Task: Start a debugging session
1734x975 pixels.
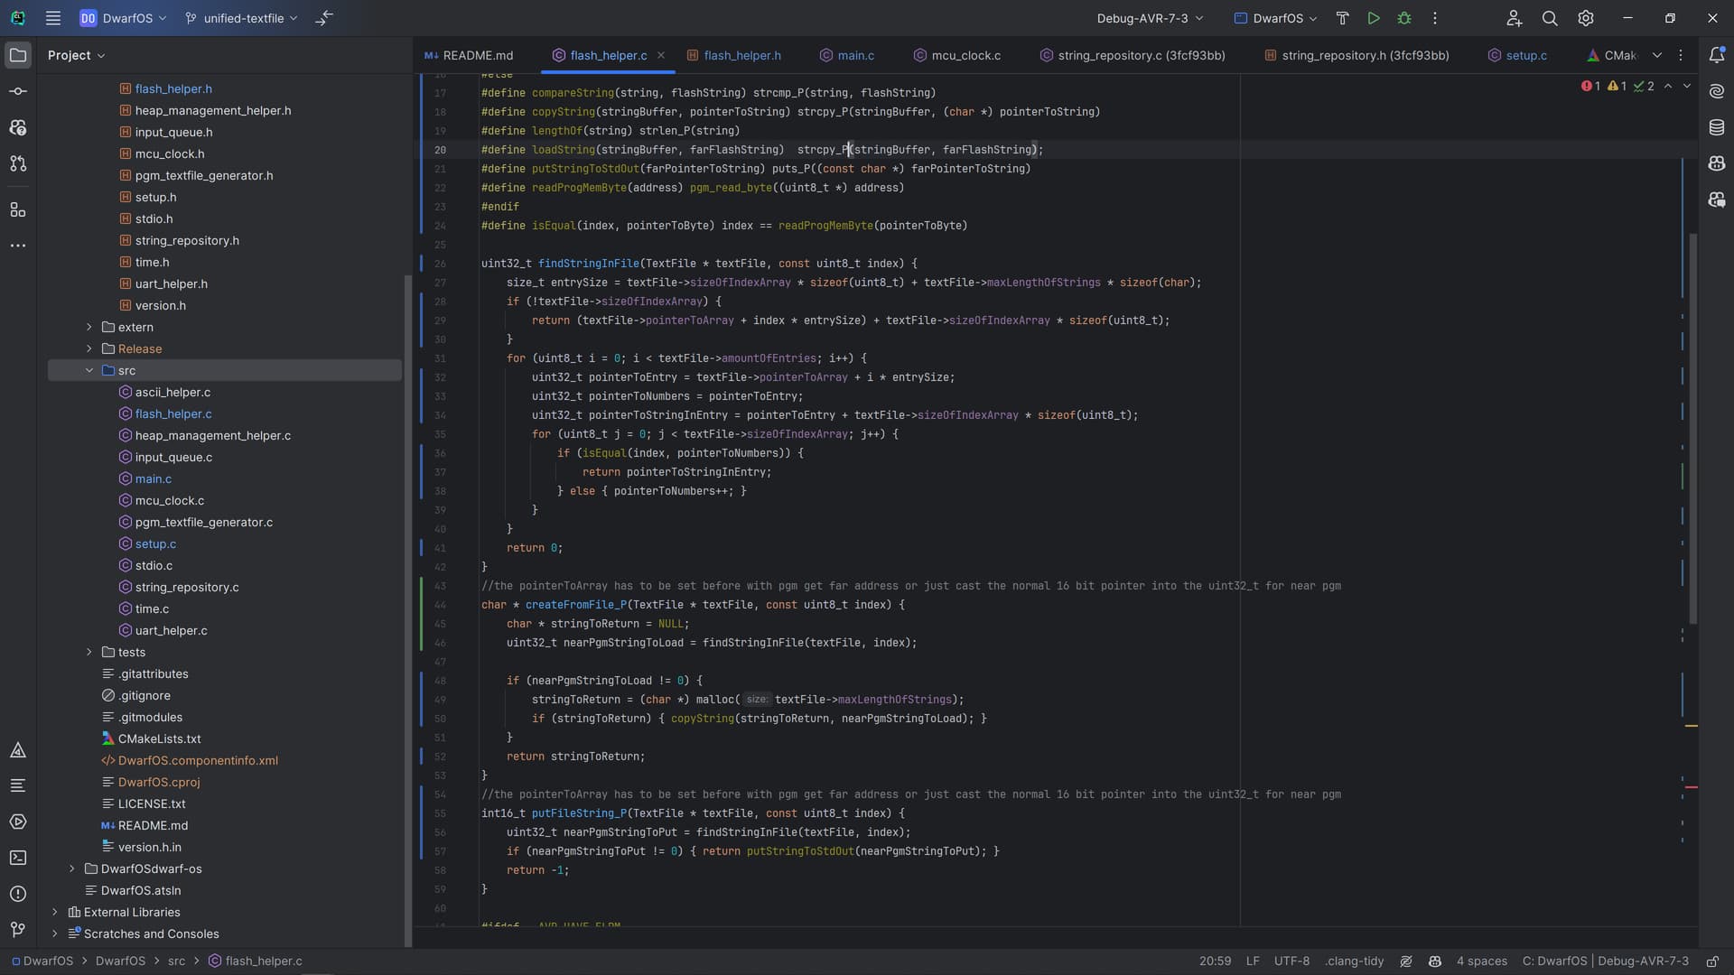Action: tap(1405, 18)
